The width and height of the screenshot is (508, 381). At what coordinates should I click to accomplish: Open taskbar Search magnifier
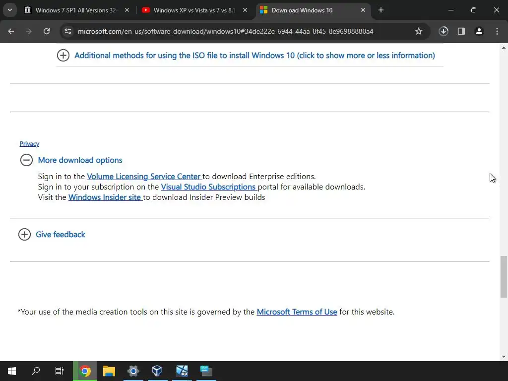(x=36, y=371)
